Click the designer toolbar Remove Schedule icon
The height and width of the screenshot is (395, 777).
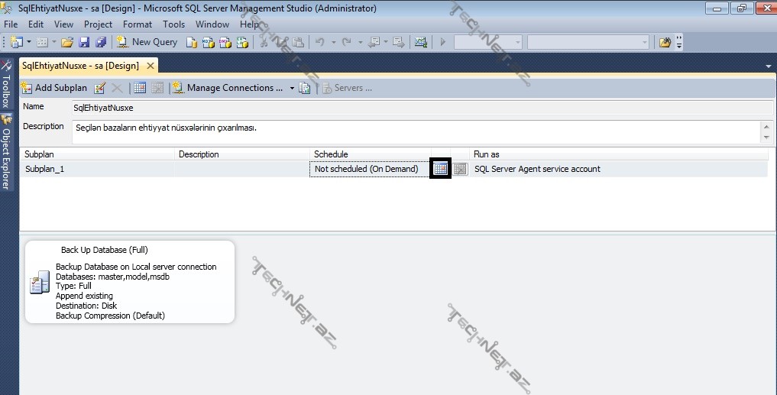tap(157, 88)
